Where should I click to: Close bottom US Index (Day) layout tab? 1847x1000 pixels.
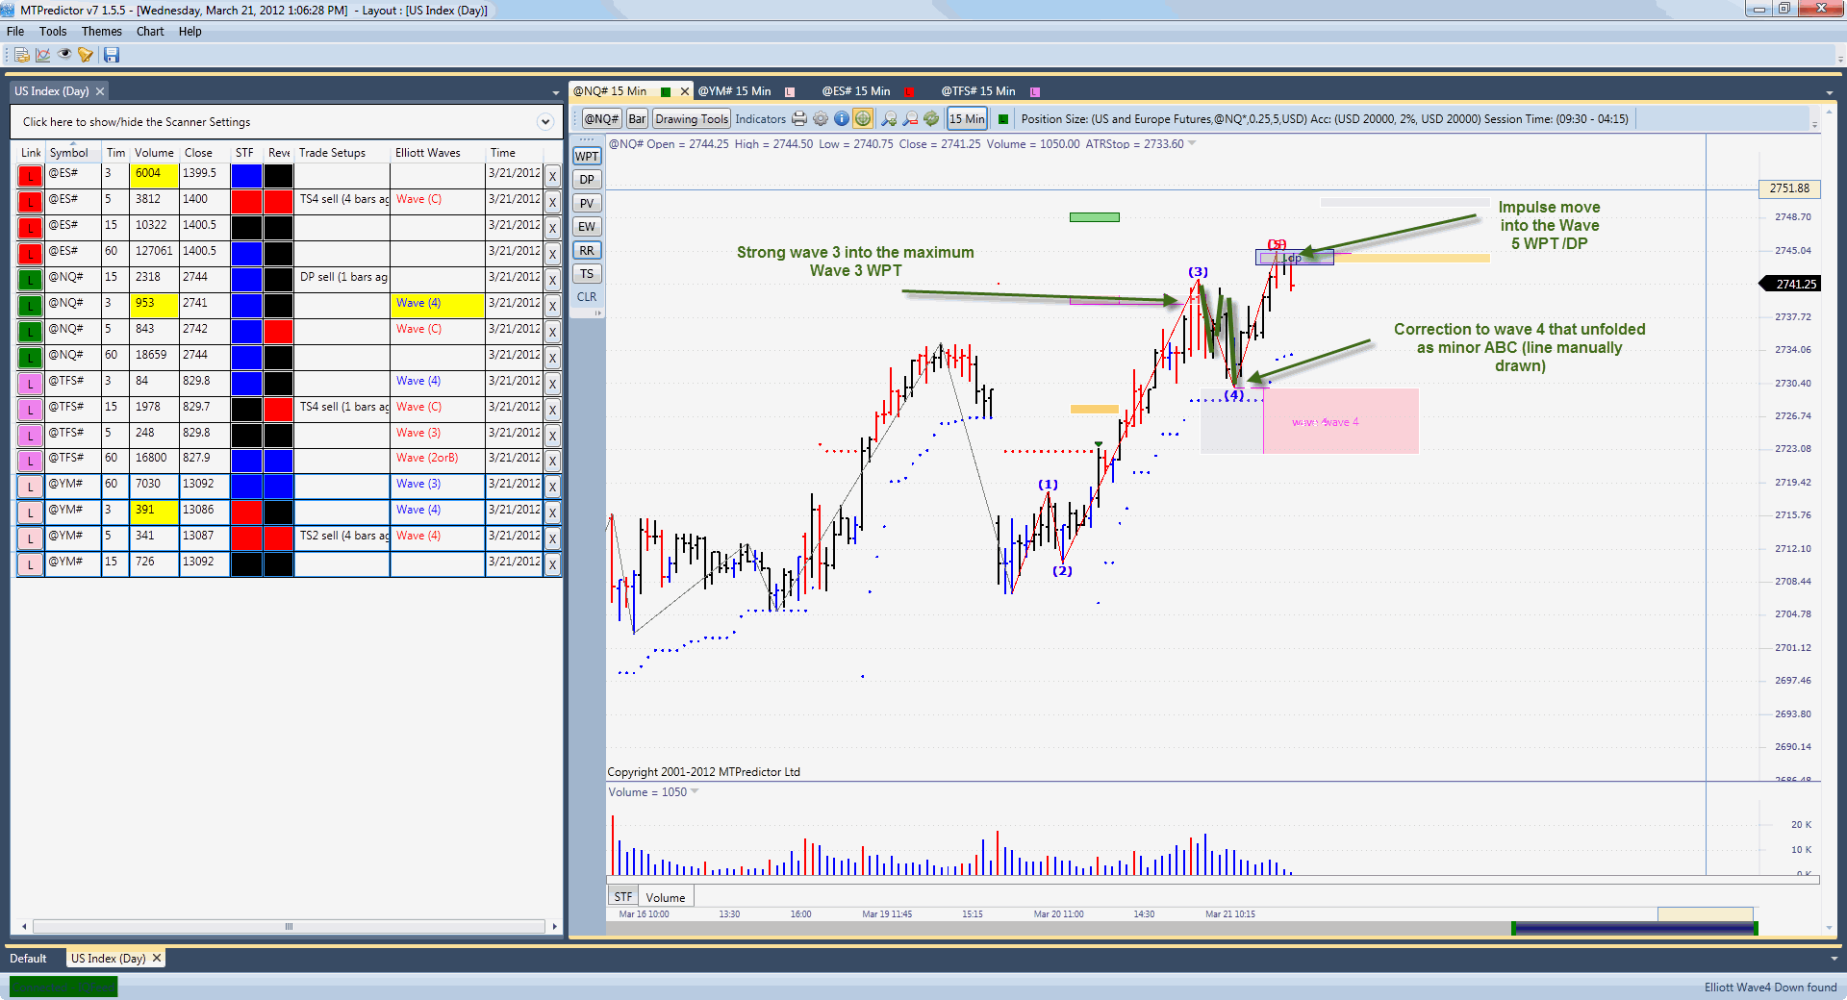coord(157,958)
